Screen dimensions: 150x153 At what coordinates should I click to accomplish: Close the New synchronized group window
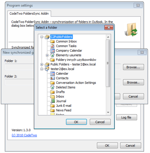142,52
